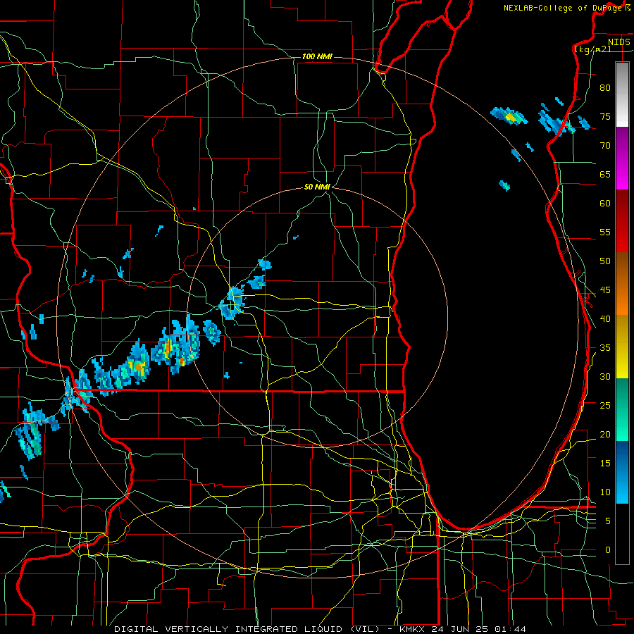The height and width of the screenshot is (634, 634).
Task: Select the blue segment of the color bar
Action: click(622, 472)
